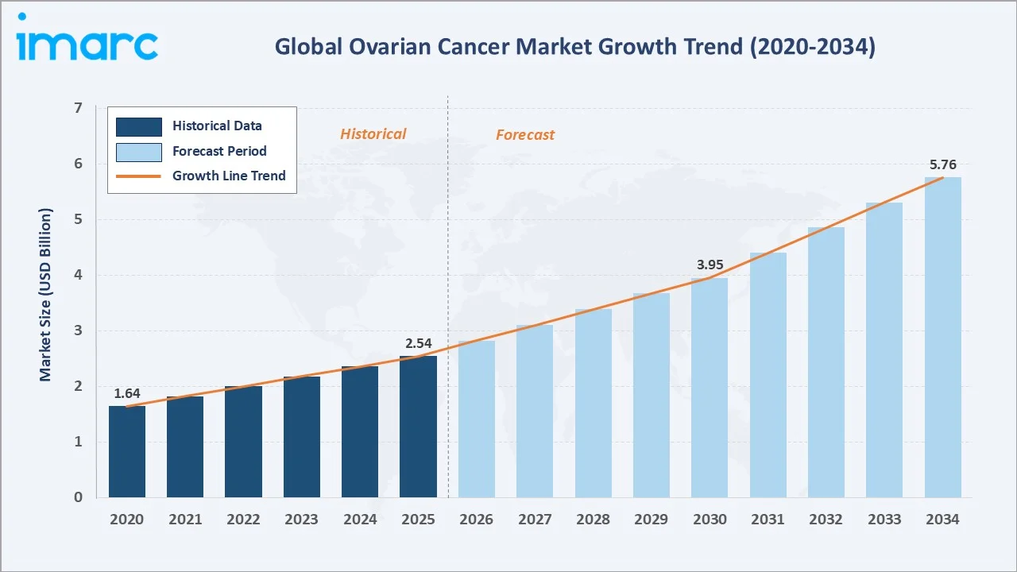
Task: Click y-axis tick label '7'
Action: (x=78, y=108)
